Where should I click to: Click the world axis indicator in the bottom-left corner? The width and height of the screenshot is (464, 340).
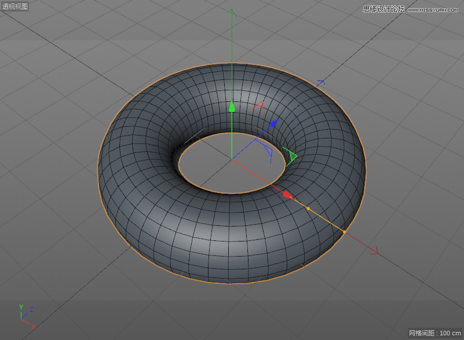tap(26, 316)
